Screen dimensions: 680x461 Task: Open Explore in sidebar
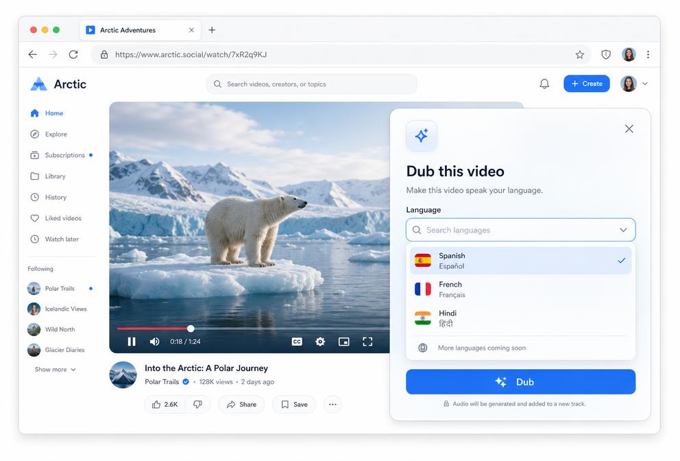pos(49,134)
